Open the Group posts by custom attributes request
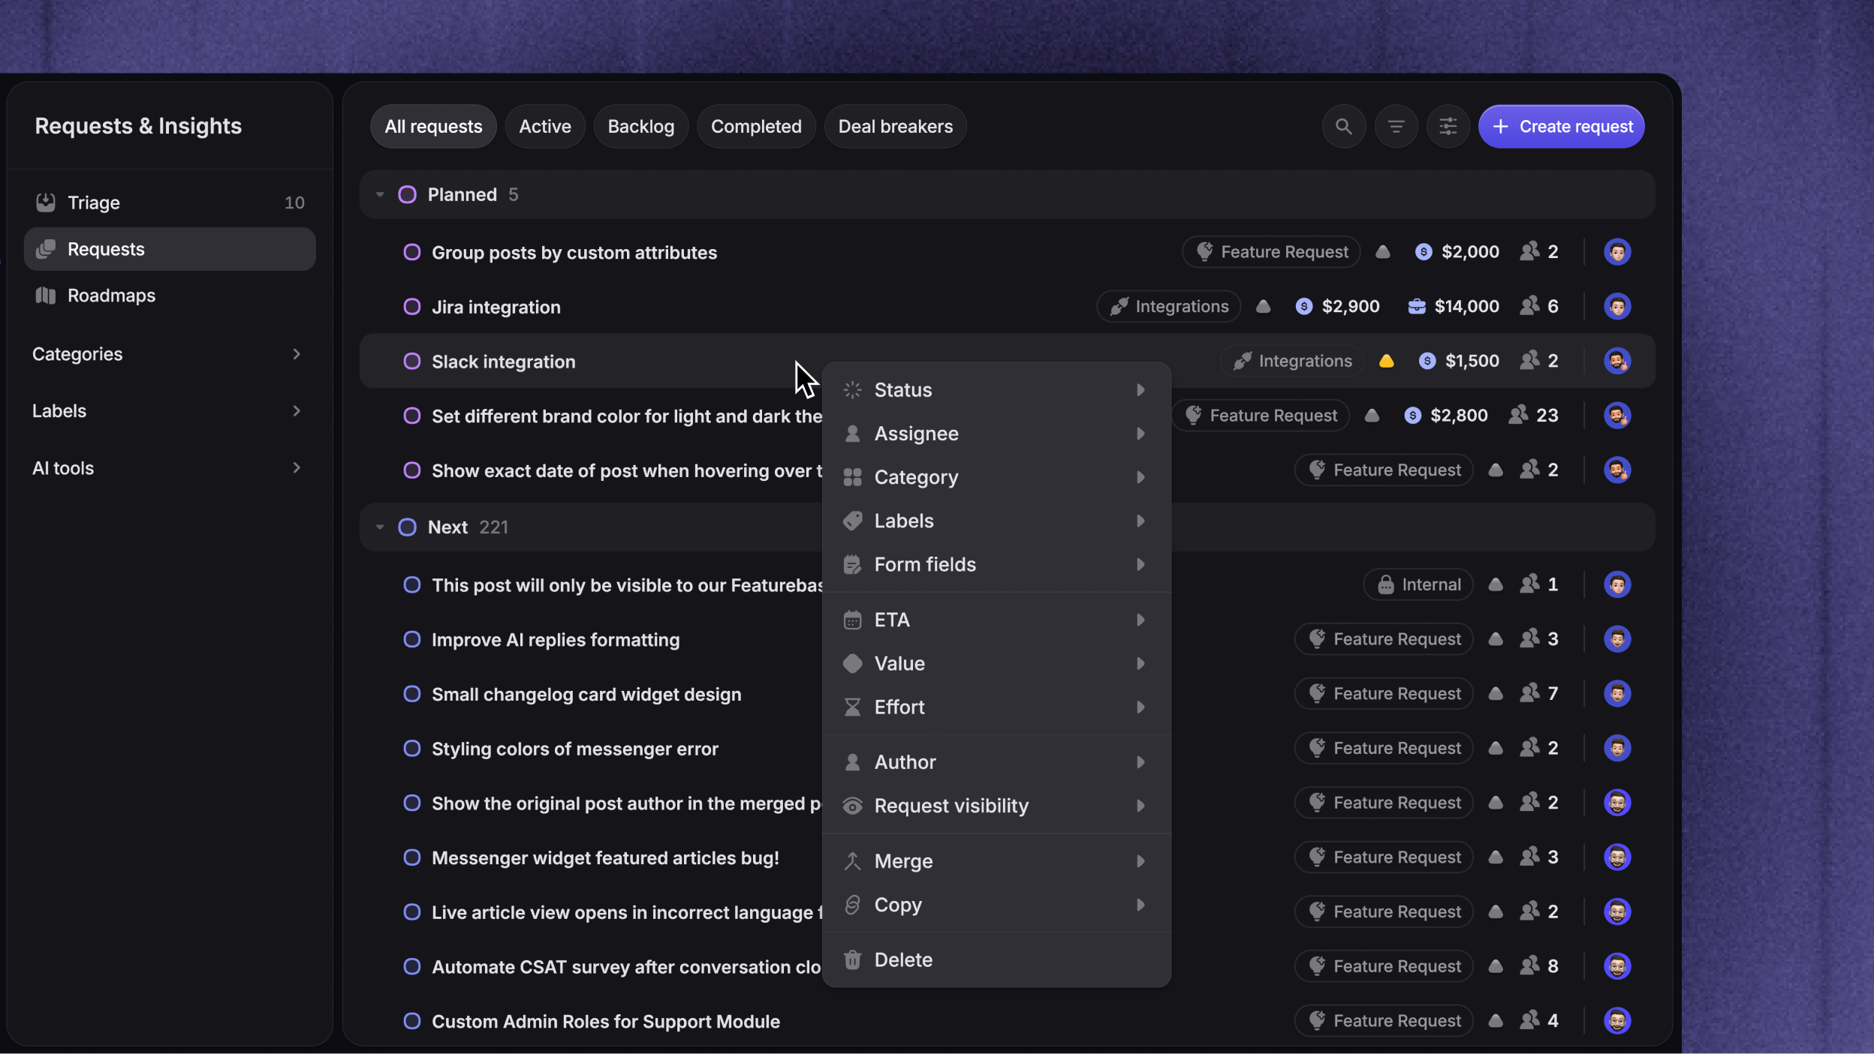Screen dimensions: 1874x1054 click(x=574, y=252)
